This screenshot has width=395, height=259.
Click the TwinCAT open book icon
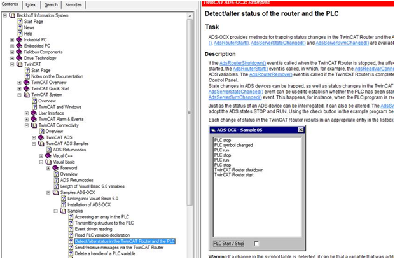[x=19, y=64]
